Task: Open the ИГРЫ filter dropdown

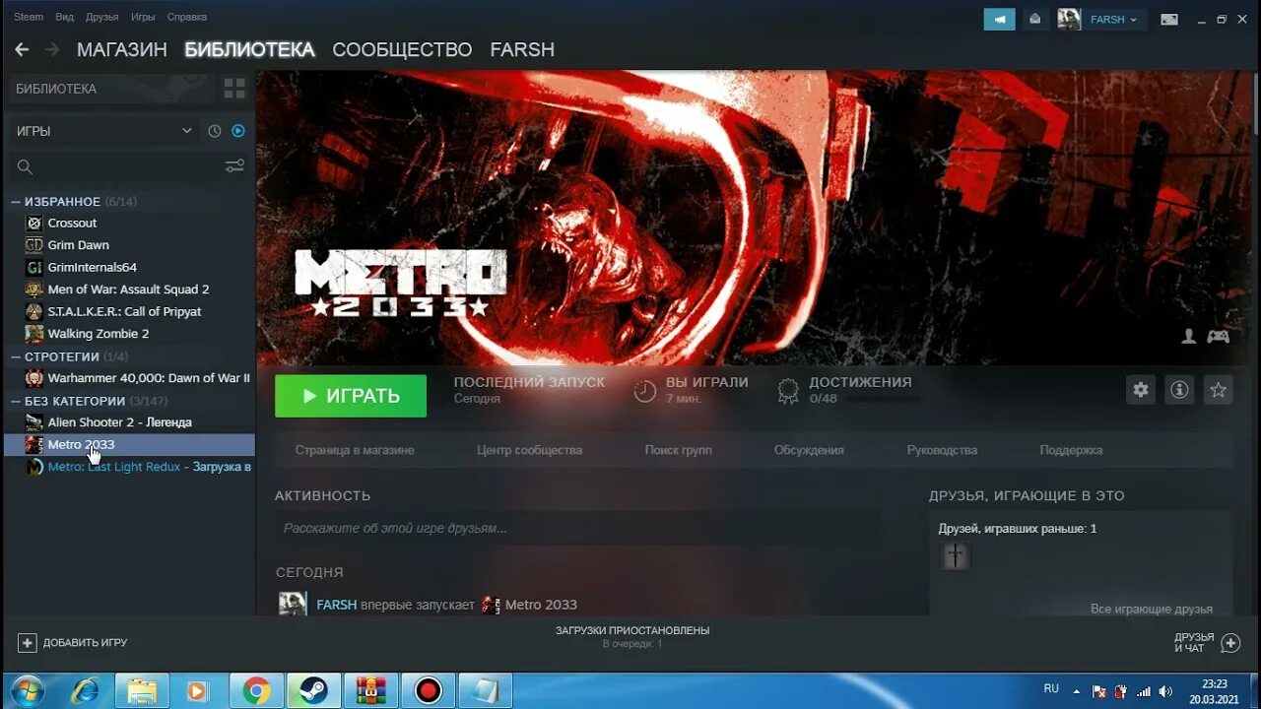Action: click(103, 131)
